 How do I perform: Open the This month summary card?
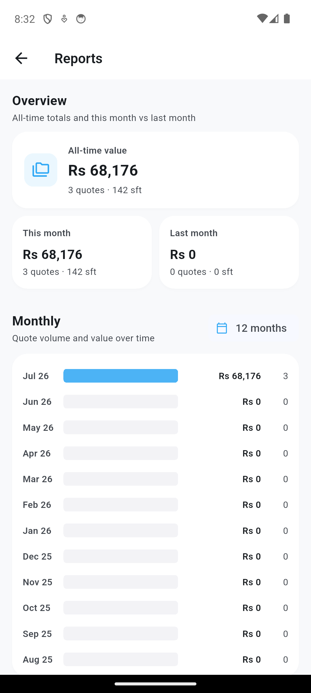pos(82,252)
